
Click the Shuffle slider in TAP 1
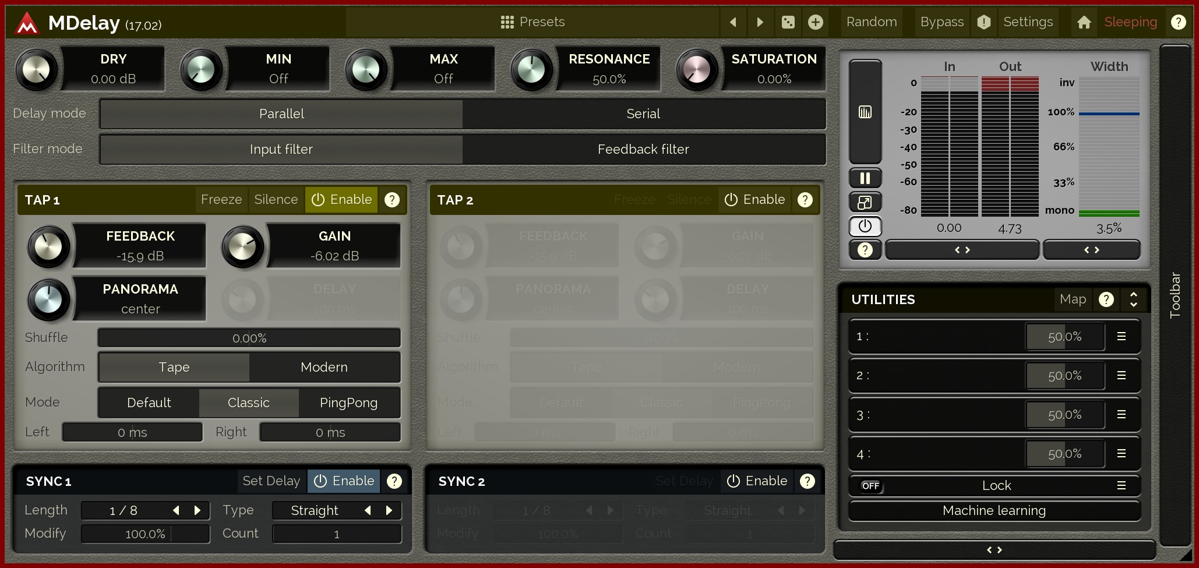click(x=249, y=338)
